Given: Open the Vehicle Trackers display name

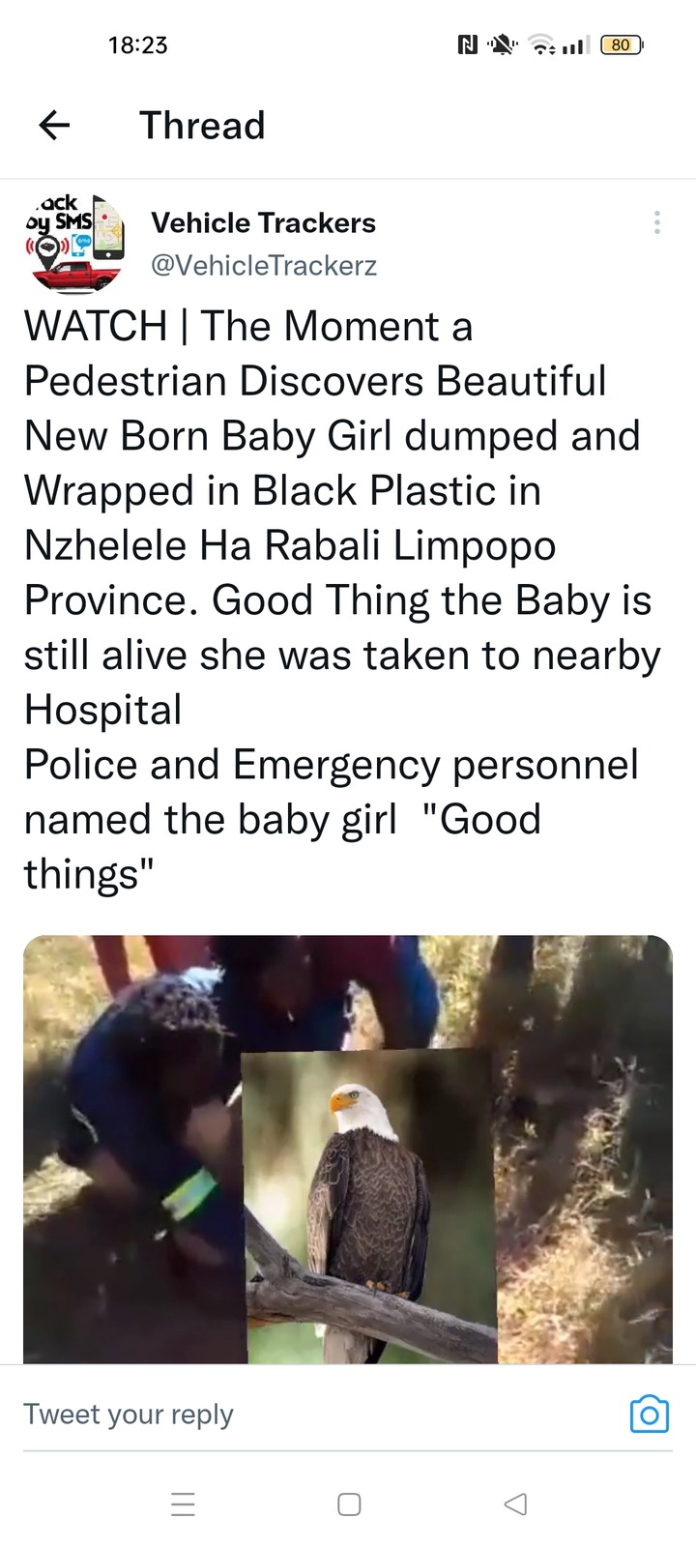Looking at the screenshot, I should (263, 223).
